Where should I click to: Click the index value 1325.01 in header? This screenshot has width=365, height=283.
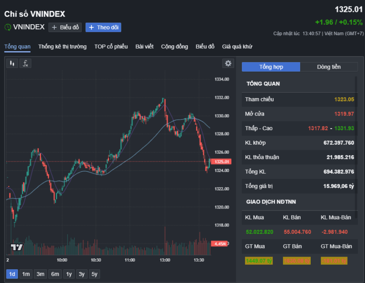coord(349,10)
